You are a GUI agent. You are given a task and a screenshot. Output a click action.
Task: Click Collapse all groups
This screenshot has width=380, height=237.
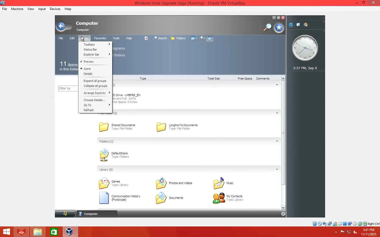click(x=95, y=86)
